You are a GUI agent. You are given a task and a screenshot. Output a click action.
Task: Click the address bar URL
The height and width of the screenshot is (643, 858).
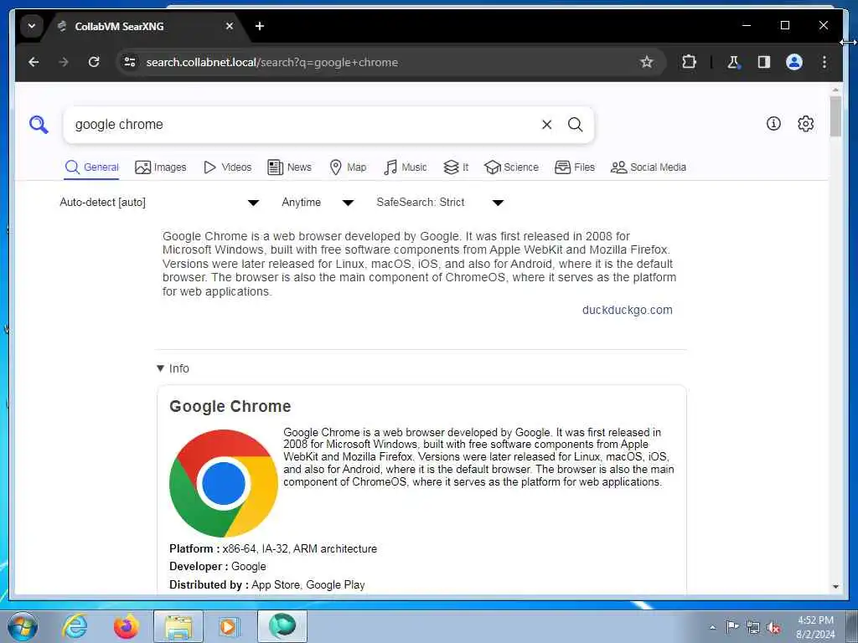click(x=272, y=62)
